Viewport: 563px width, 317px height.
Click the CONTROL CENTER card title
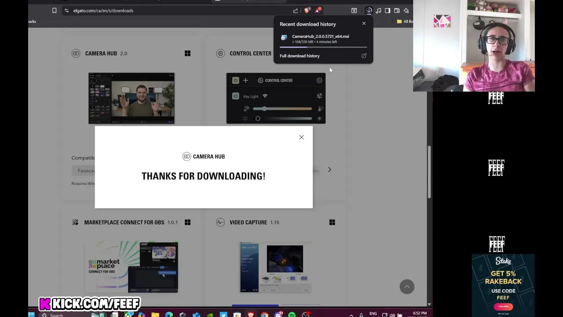[x=250, y=53]
